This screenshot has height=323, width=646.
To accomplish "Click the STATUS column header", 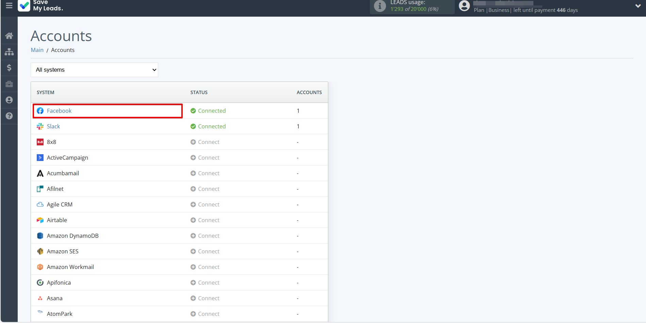I will tap(199, 92).
